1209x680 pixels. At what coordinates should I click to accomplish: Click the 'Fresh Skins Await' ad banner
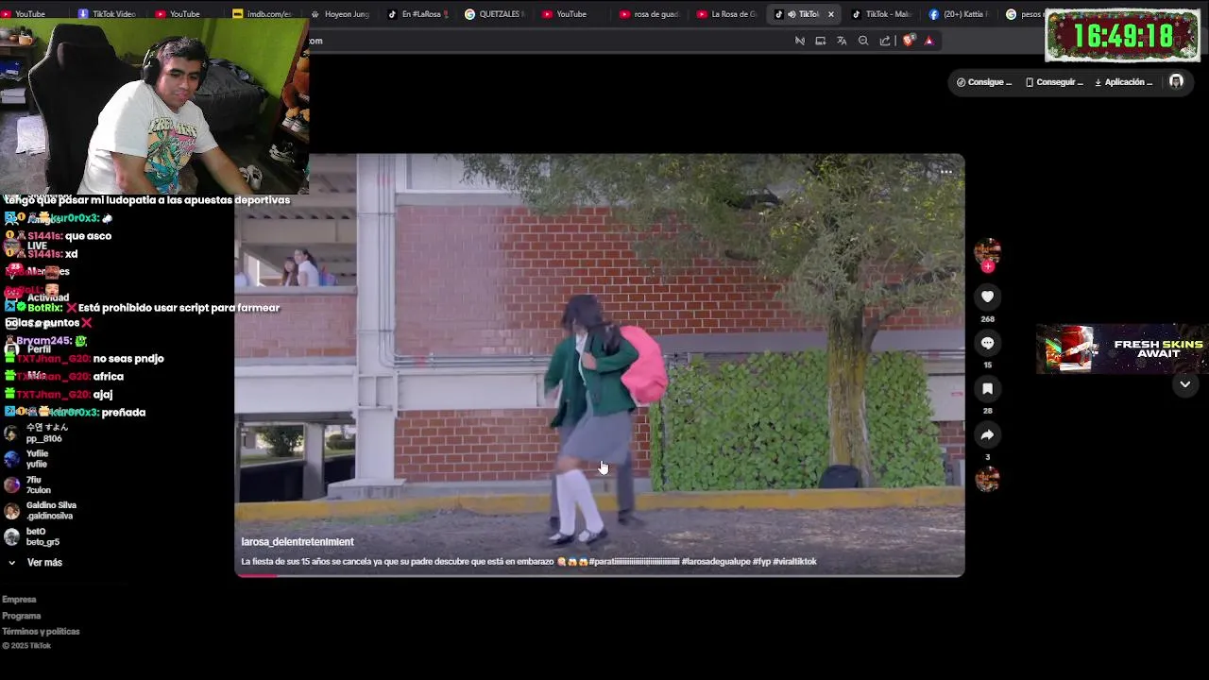pos(1122,349)
